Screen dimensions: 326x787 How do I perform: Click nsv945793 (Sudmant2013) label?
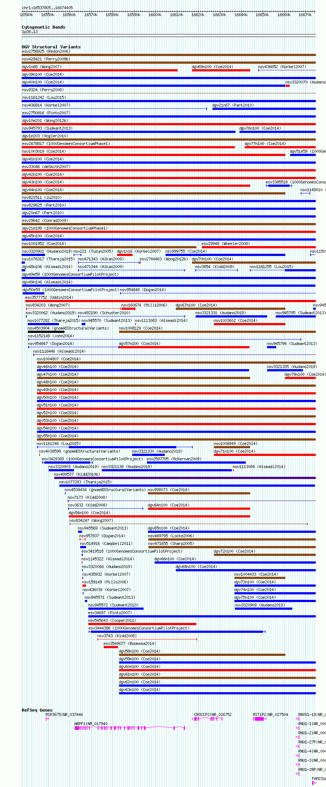pos(47,129)
